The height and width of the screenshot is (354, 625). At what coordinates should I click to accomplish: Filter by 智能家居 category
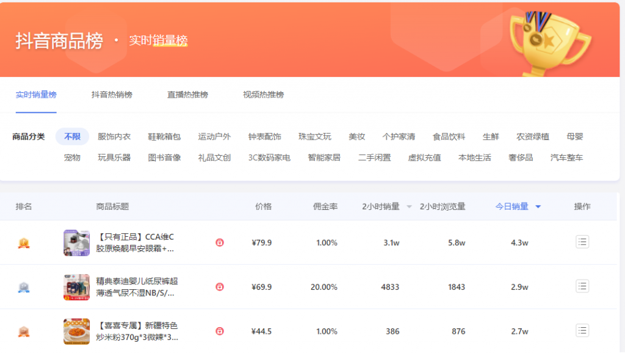click(324, 158)
